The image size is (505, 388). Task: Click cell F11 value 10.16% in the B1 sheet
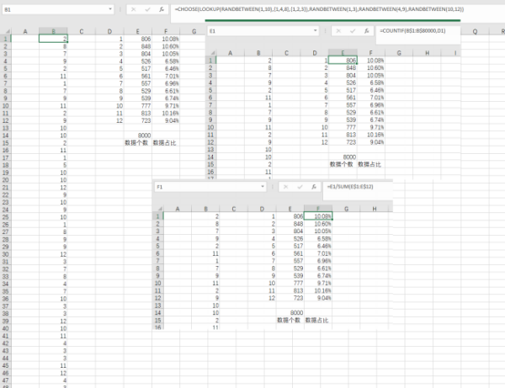[166, 113]
